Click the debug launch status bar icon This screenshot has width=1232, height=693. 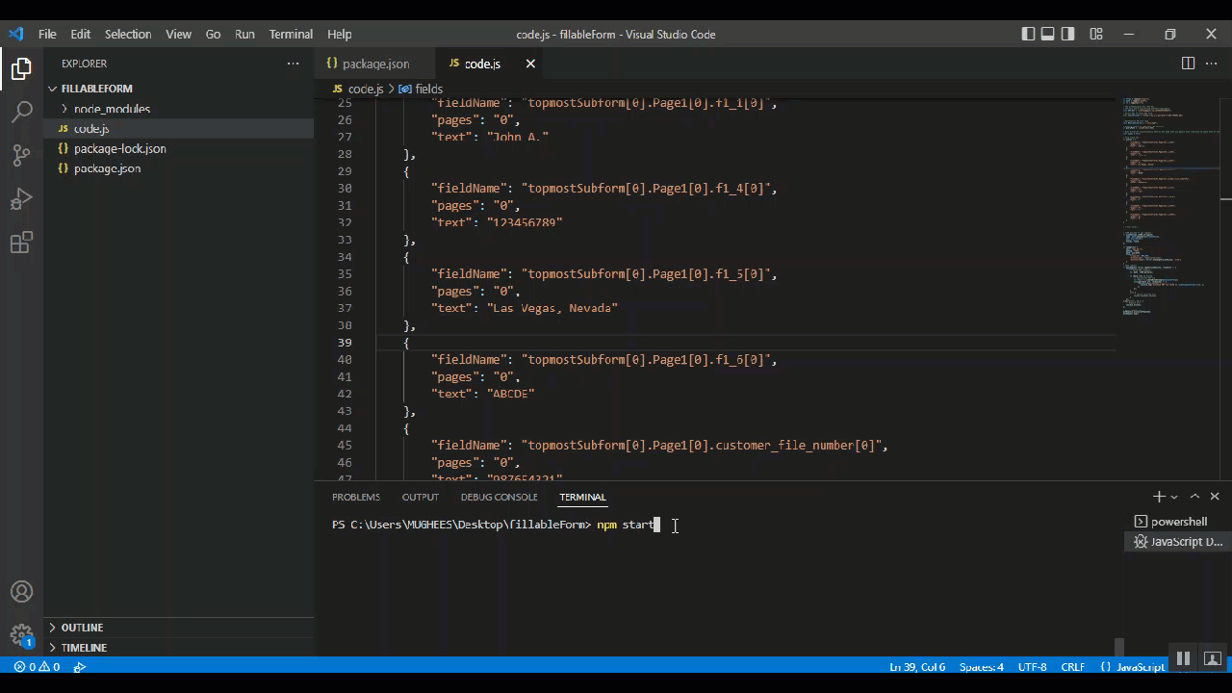click(x=80, y=667)
